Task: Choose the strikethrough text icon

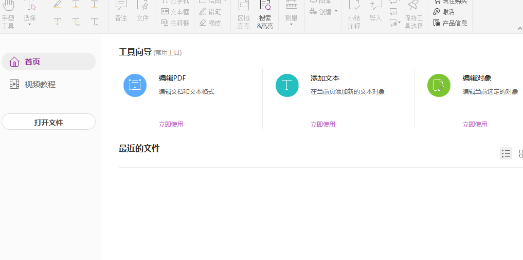Action: click(58, 22)
